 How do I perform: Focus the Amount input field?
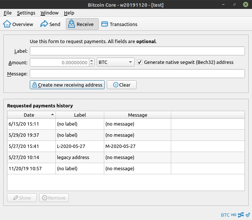point(60,62)
